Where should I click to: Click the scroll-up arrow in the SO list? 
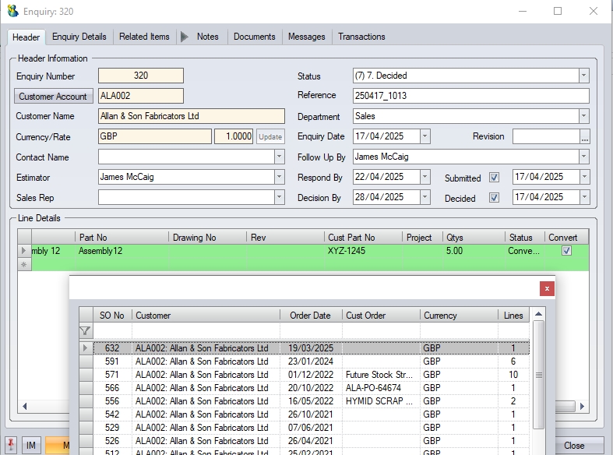click(538, 314)
